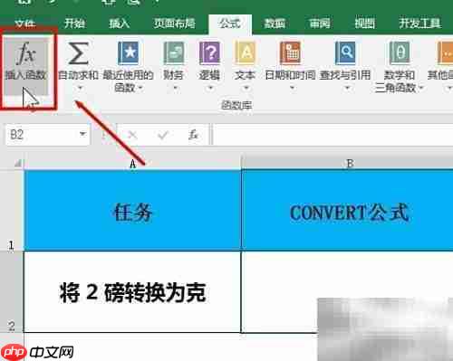Switch to the Review (审阅) tab
The image size is (453, 361).
tap(320, 24)
